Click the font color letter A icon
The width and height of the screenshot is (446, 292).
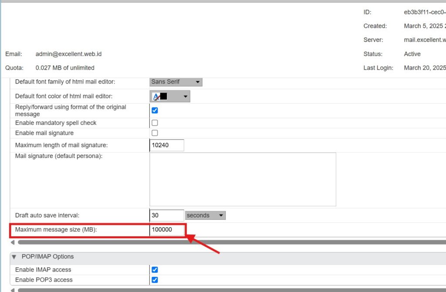[155, 97]
